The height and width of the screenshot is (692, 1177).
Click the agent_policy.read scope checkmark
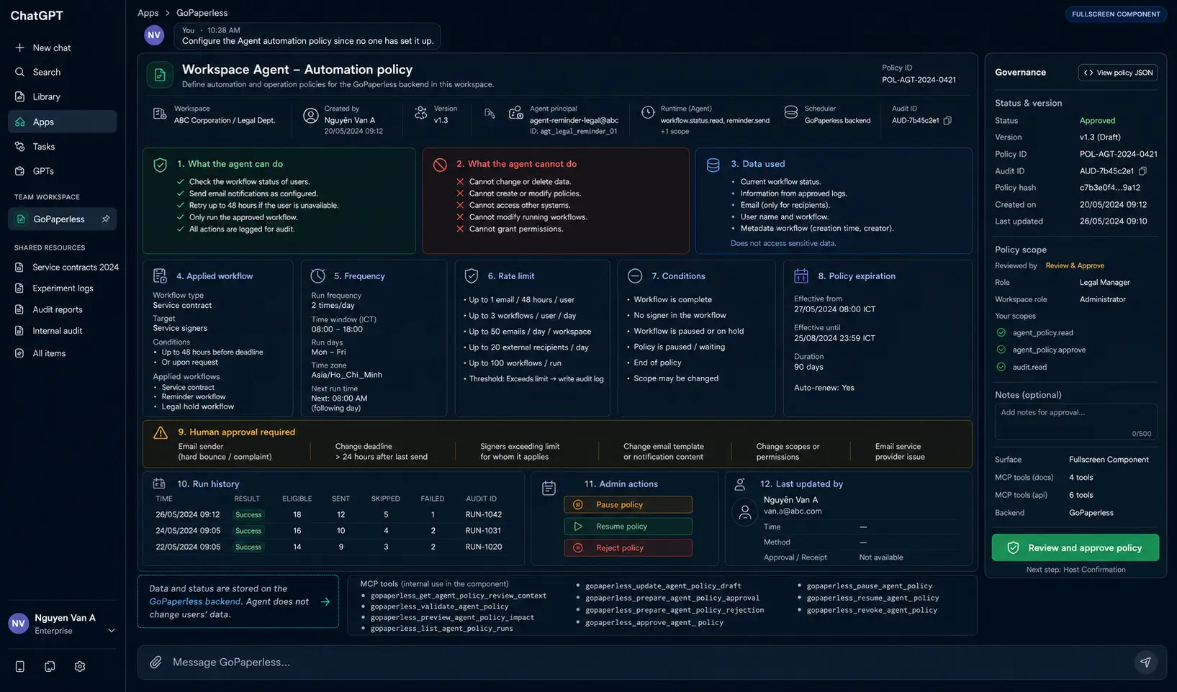tap(1001, 333)
